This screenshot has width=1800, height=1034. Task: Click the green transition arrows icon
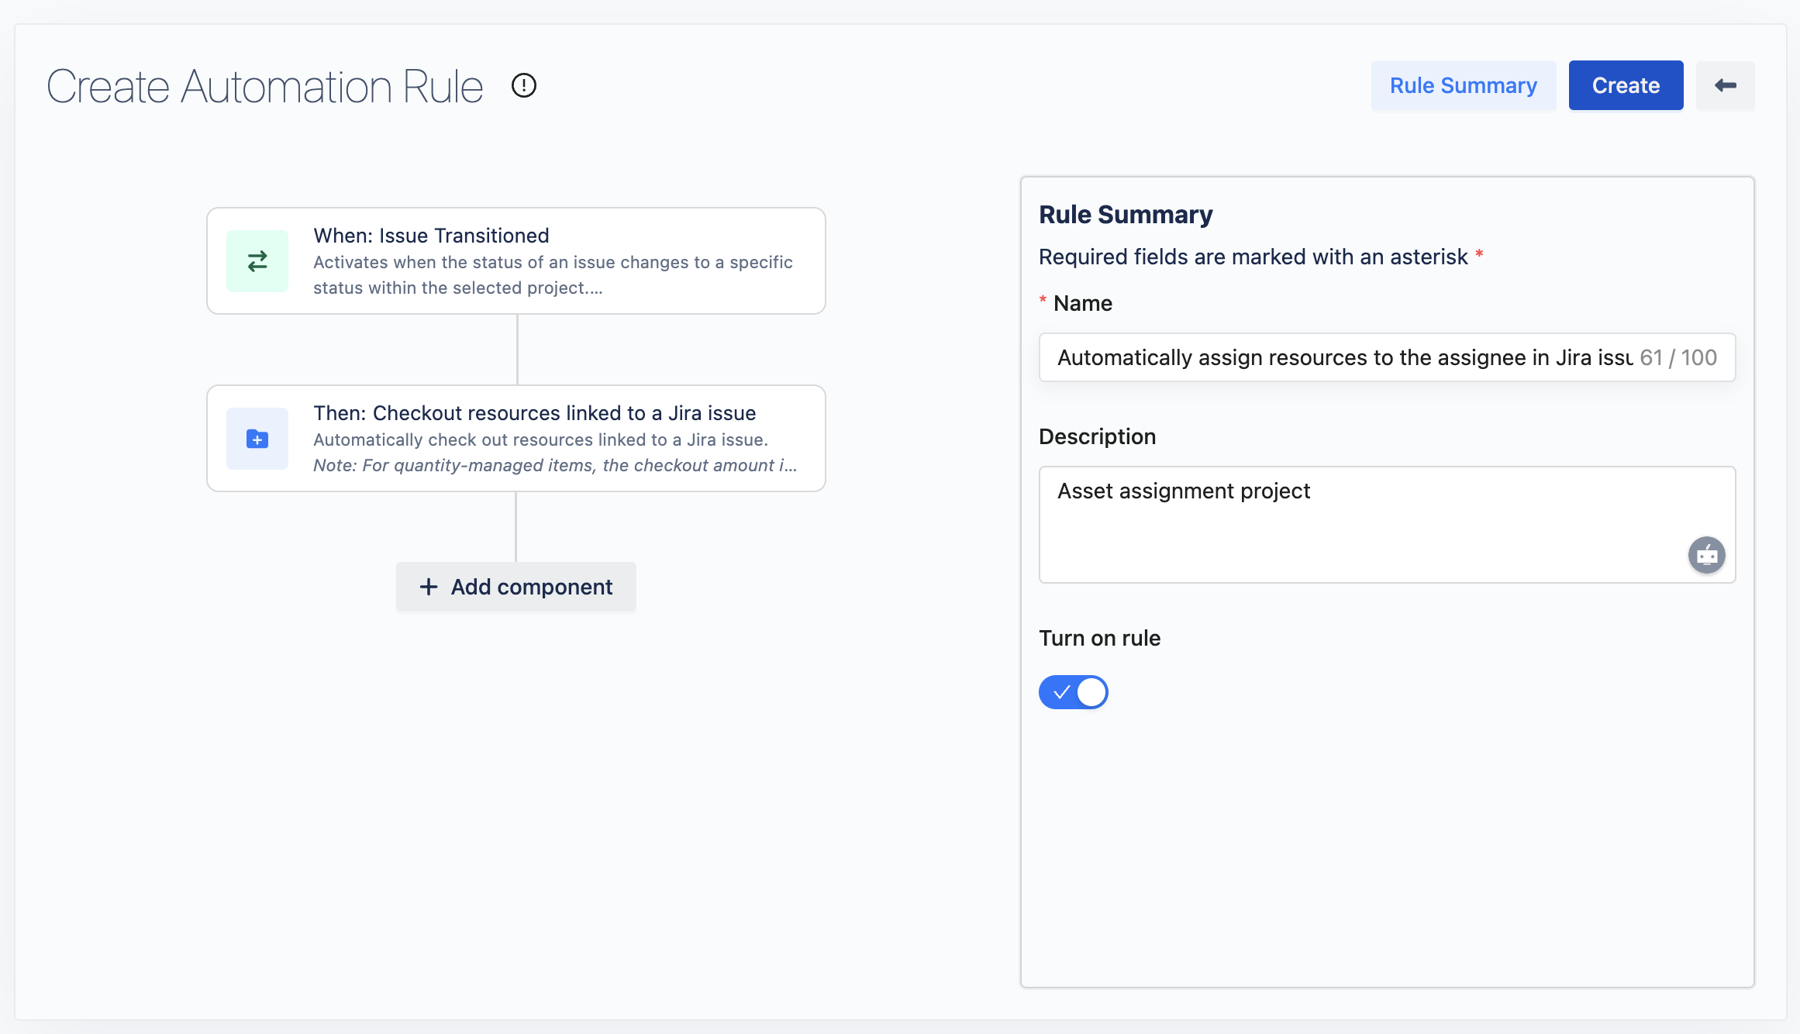257,261
